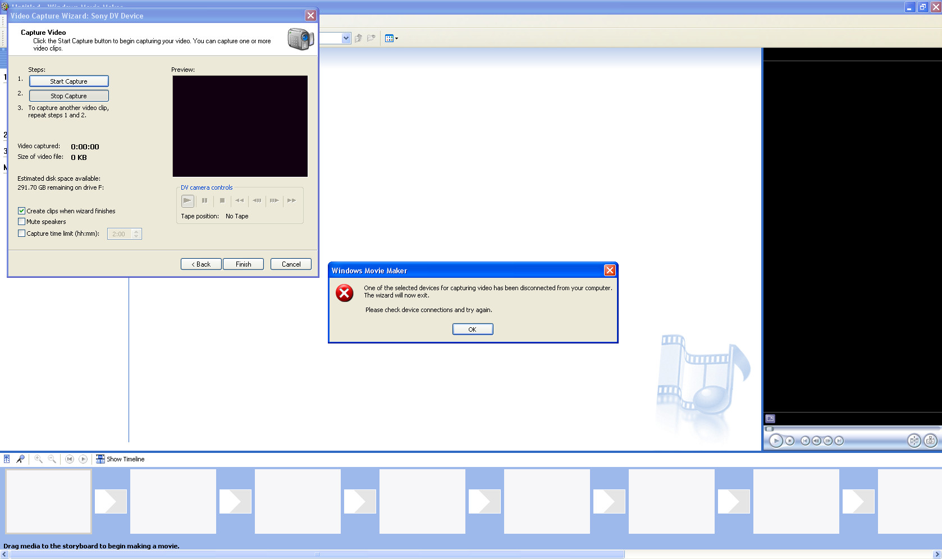Click the Play Storyboard button
Viewport: 942px width, 559px height.
(83, 459)
